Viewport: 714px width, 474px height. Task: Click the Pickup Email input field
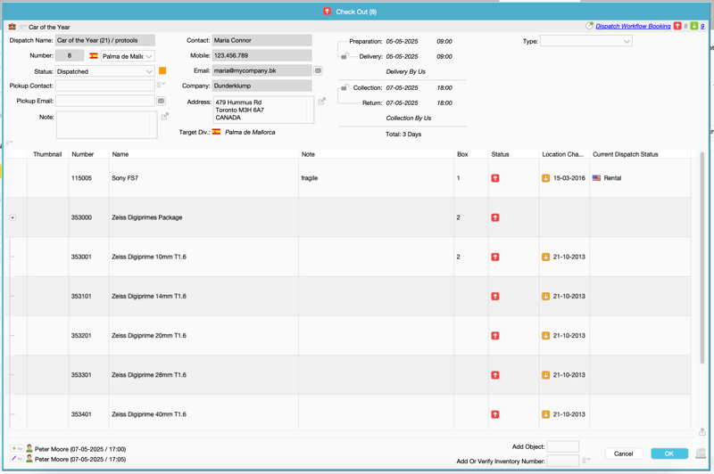[105, 101]
